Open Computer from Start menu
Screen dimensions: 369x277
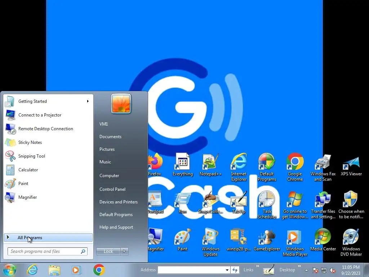[109, 176]
